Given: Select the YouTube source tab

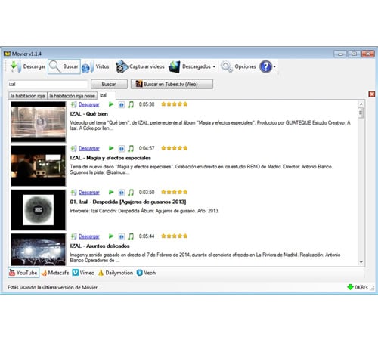Looking at the screenshot, I should tap(23, 273).
